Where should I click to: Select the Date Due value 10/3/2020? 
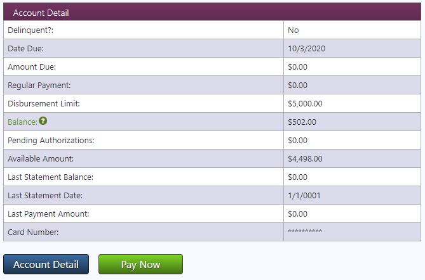(x=307, y=48)
